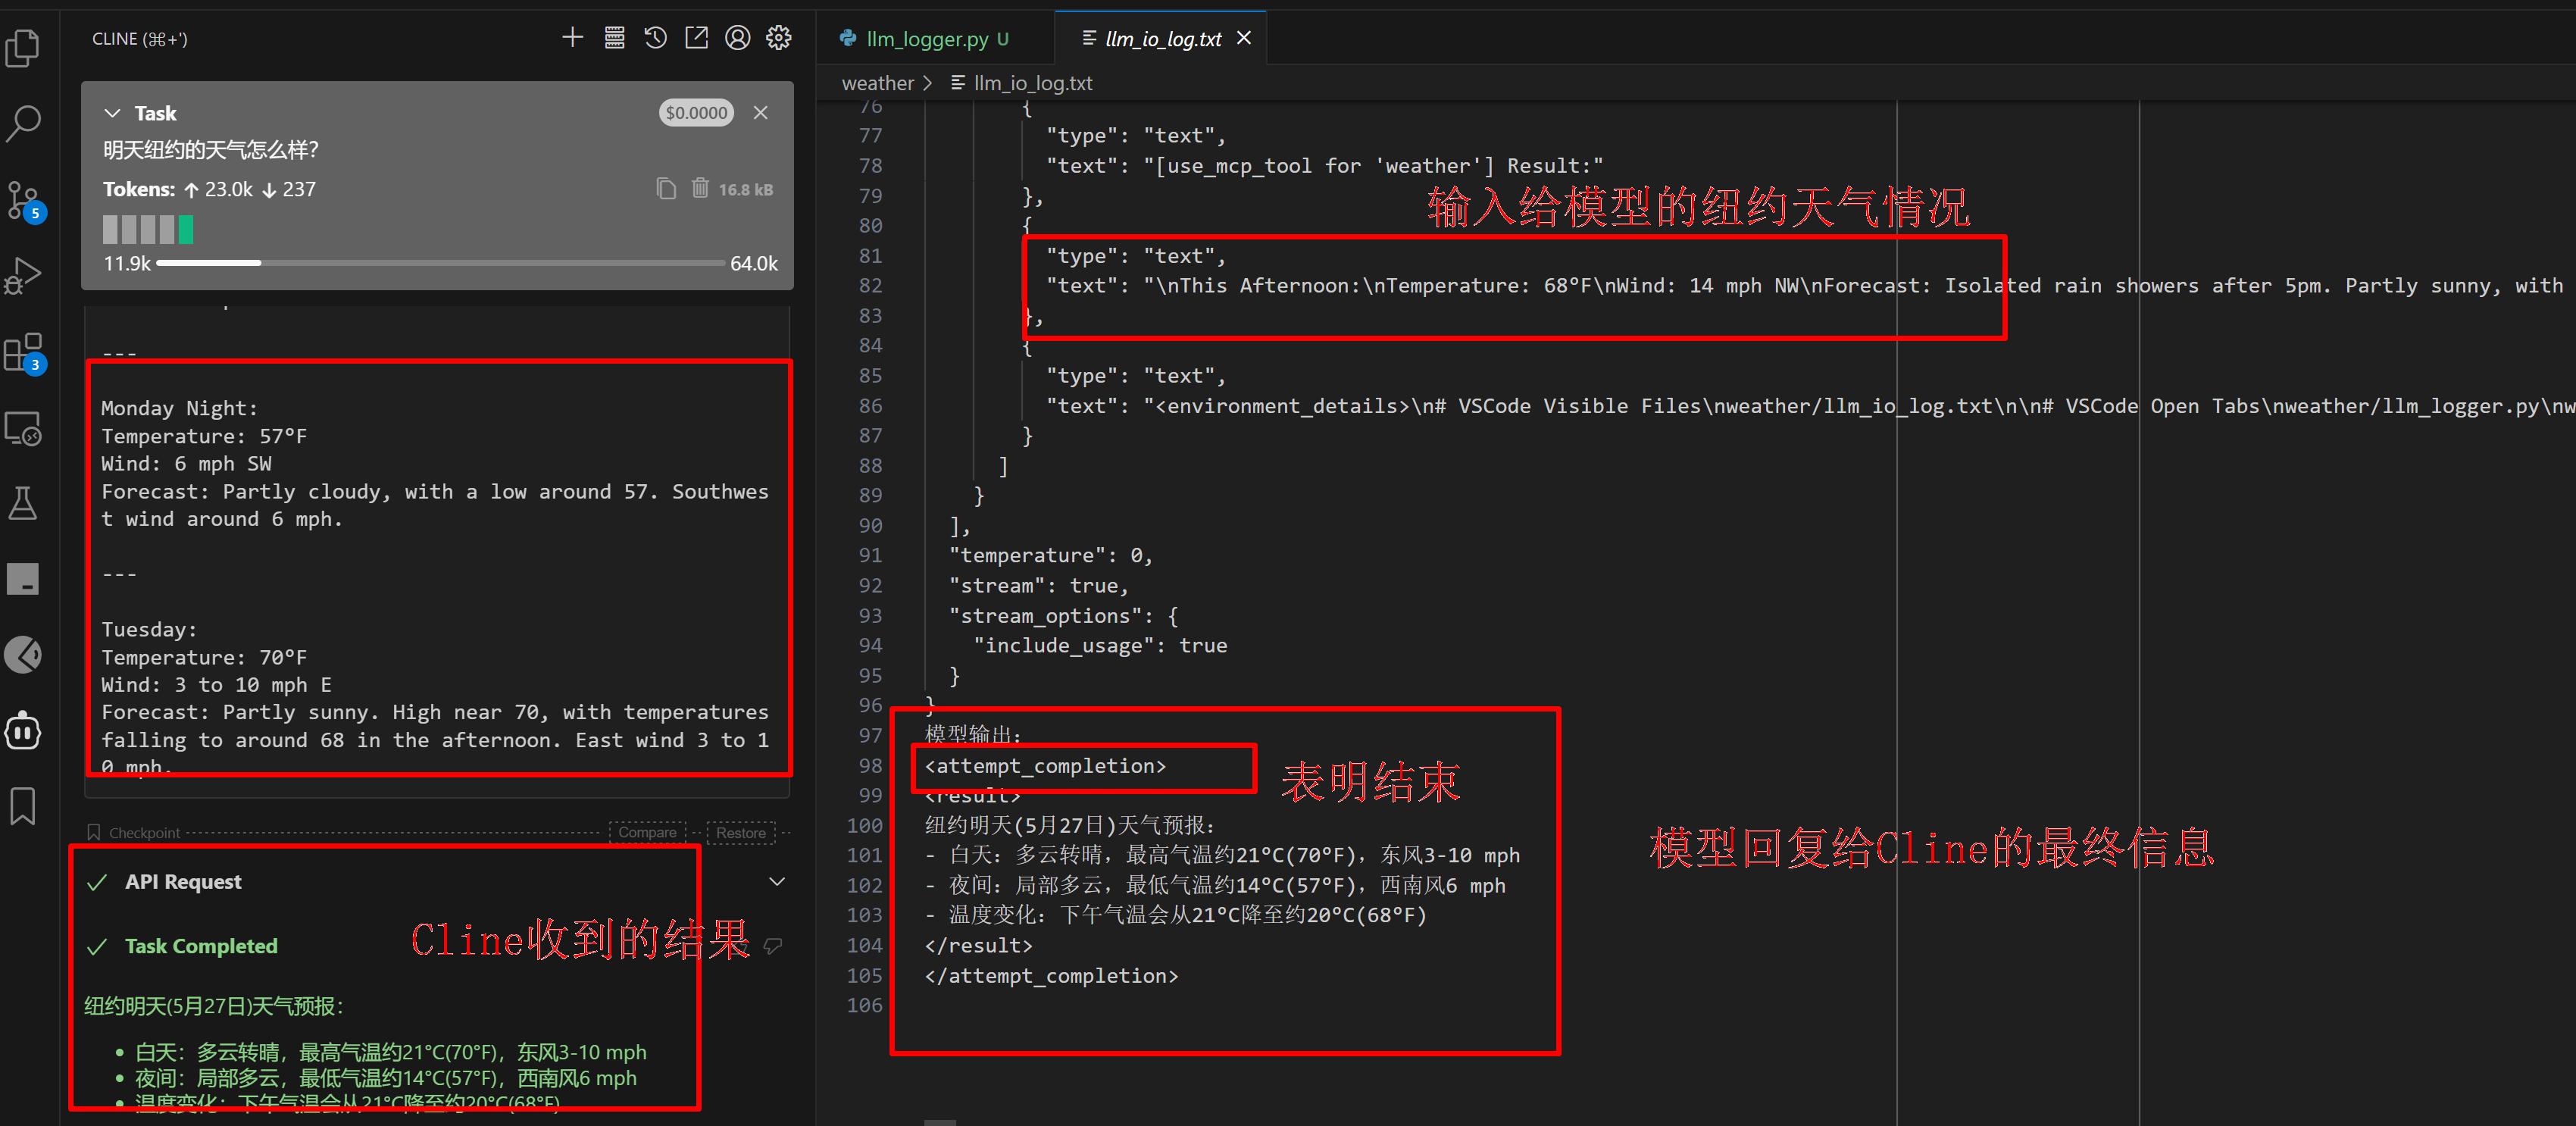
Task: Click the Task Completed feedback icon
Action: [772, 945]
